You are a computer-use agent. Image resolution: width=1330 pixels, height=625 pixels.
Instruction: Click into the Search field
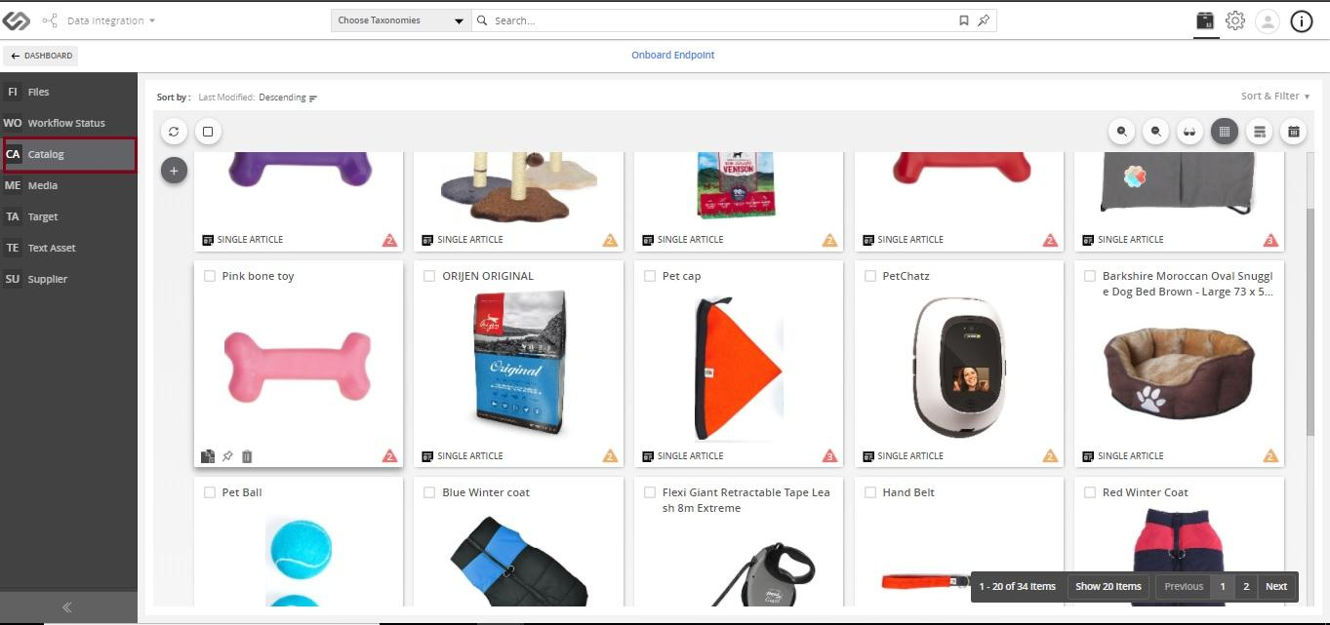pyautogui.click(x=722, y=20)
